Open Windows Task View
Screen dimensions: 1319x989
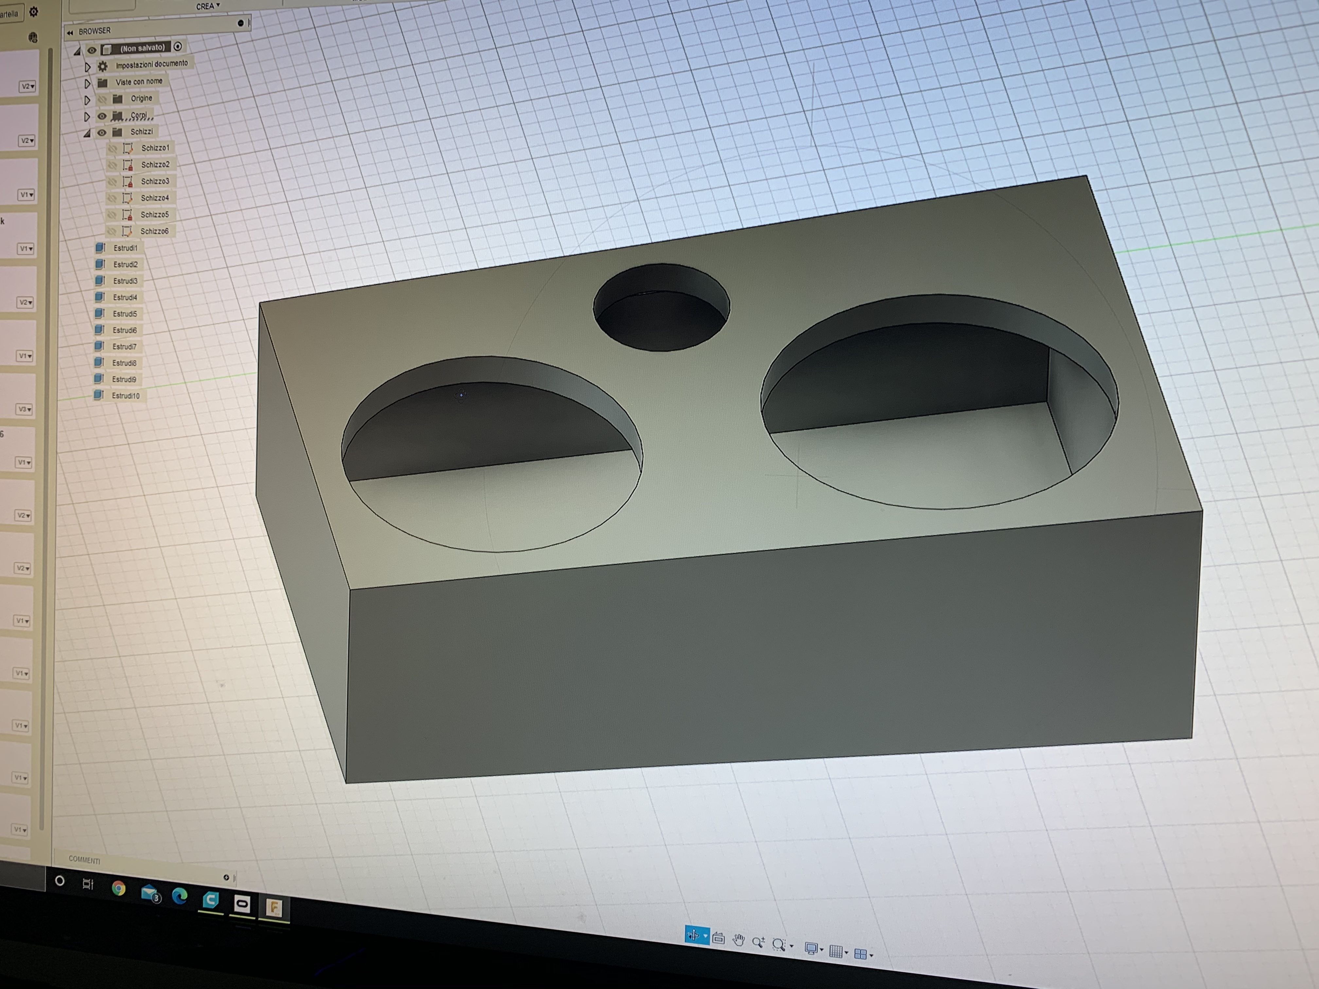(x=88, y=884)
